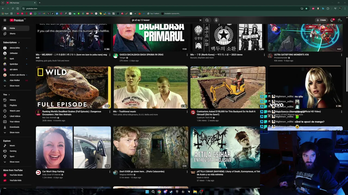Open Alan Walker subscription channel
Screen dimensions: 348x195
click(16, 80)
